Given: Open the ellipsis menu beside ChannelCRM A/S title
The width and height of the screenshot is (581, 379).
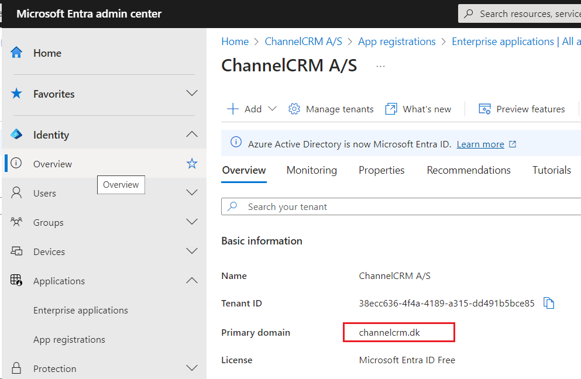Looking at the screenshot, I should pyautogui.click(x=380, y=66).
